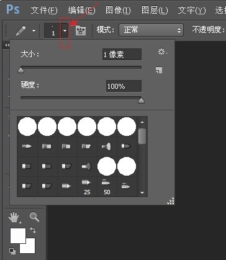Select the Zoom magnifier tool

pyautogui.click(x=34, y=217)
